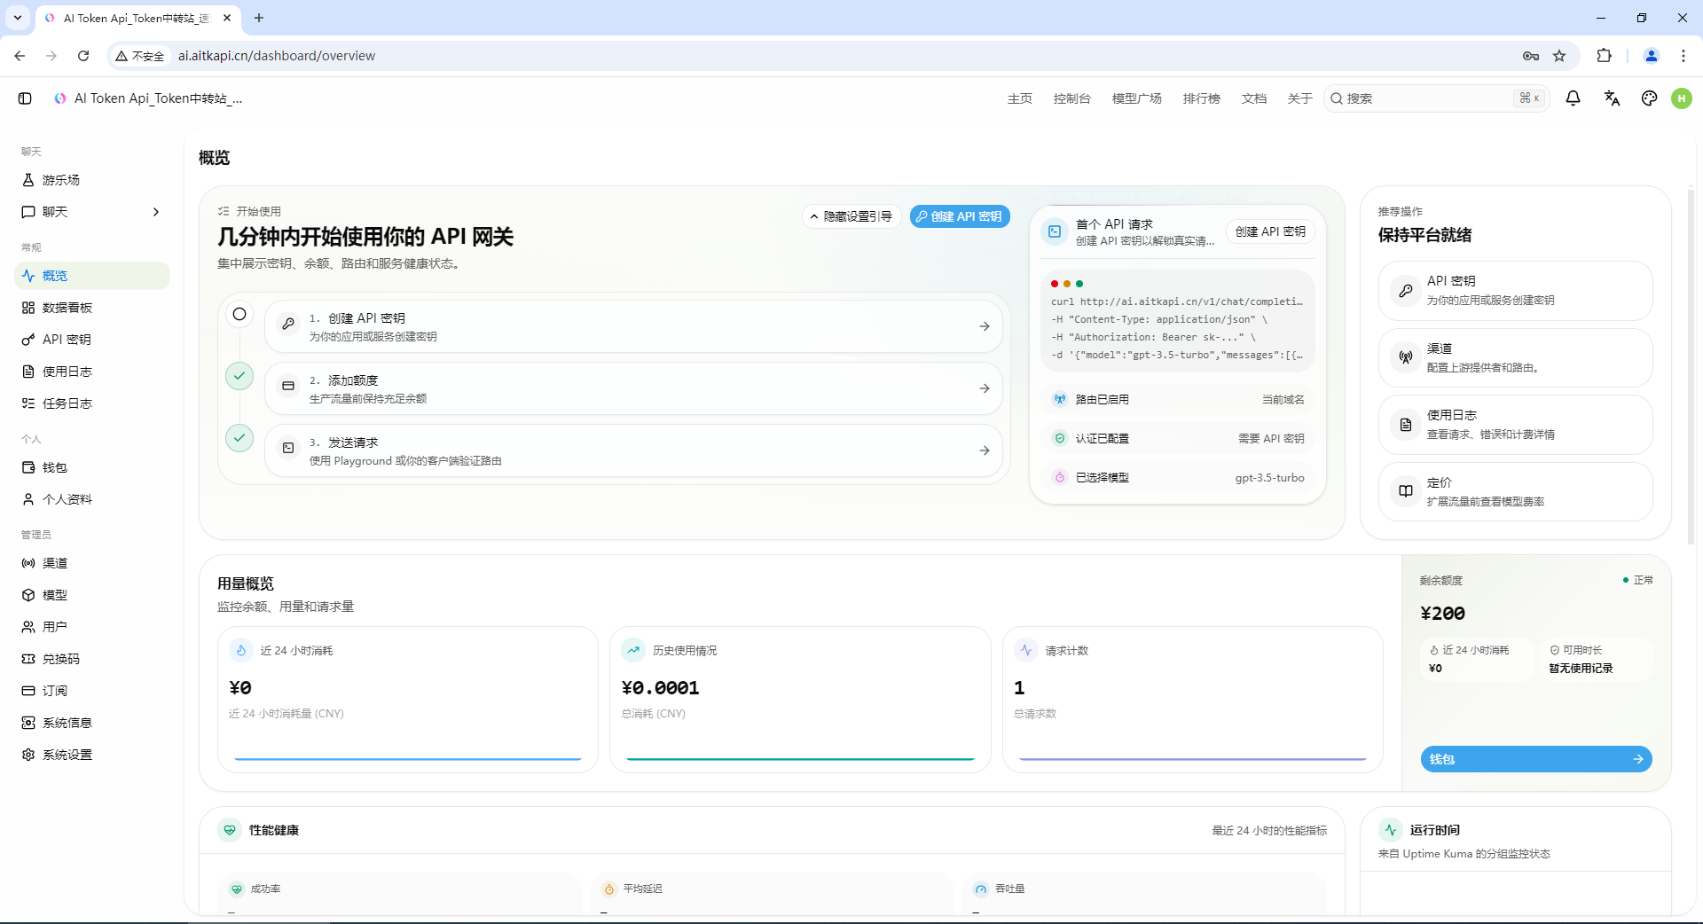Viewport: 1703px width, 924px height.
Task: Click the 已选择模型 gpt-3.5-turbo row
Action: 1178,477
